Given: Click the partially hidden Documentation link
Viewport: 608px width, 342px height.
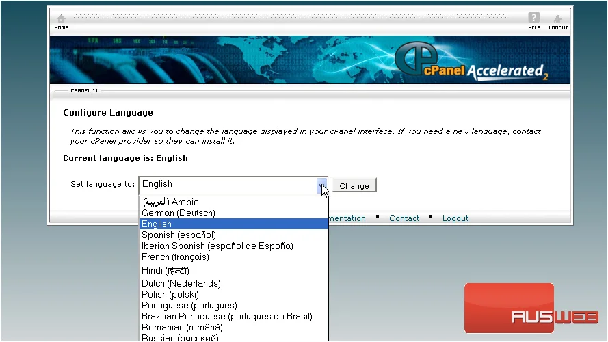Looking at the screenshot, I should point(347,218).
